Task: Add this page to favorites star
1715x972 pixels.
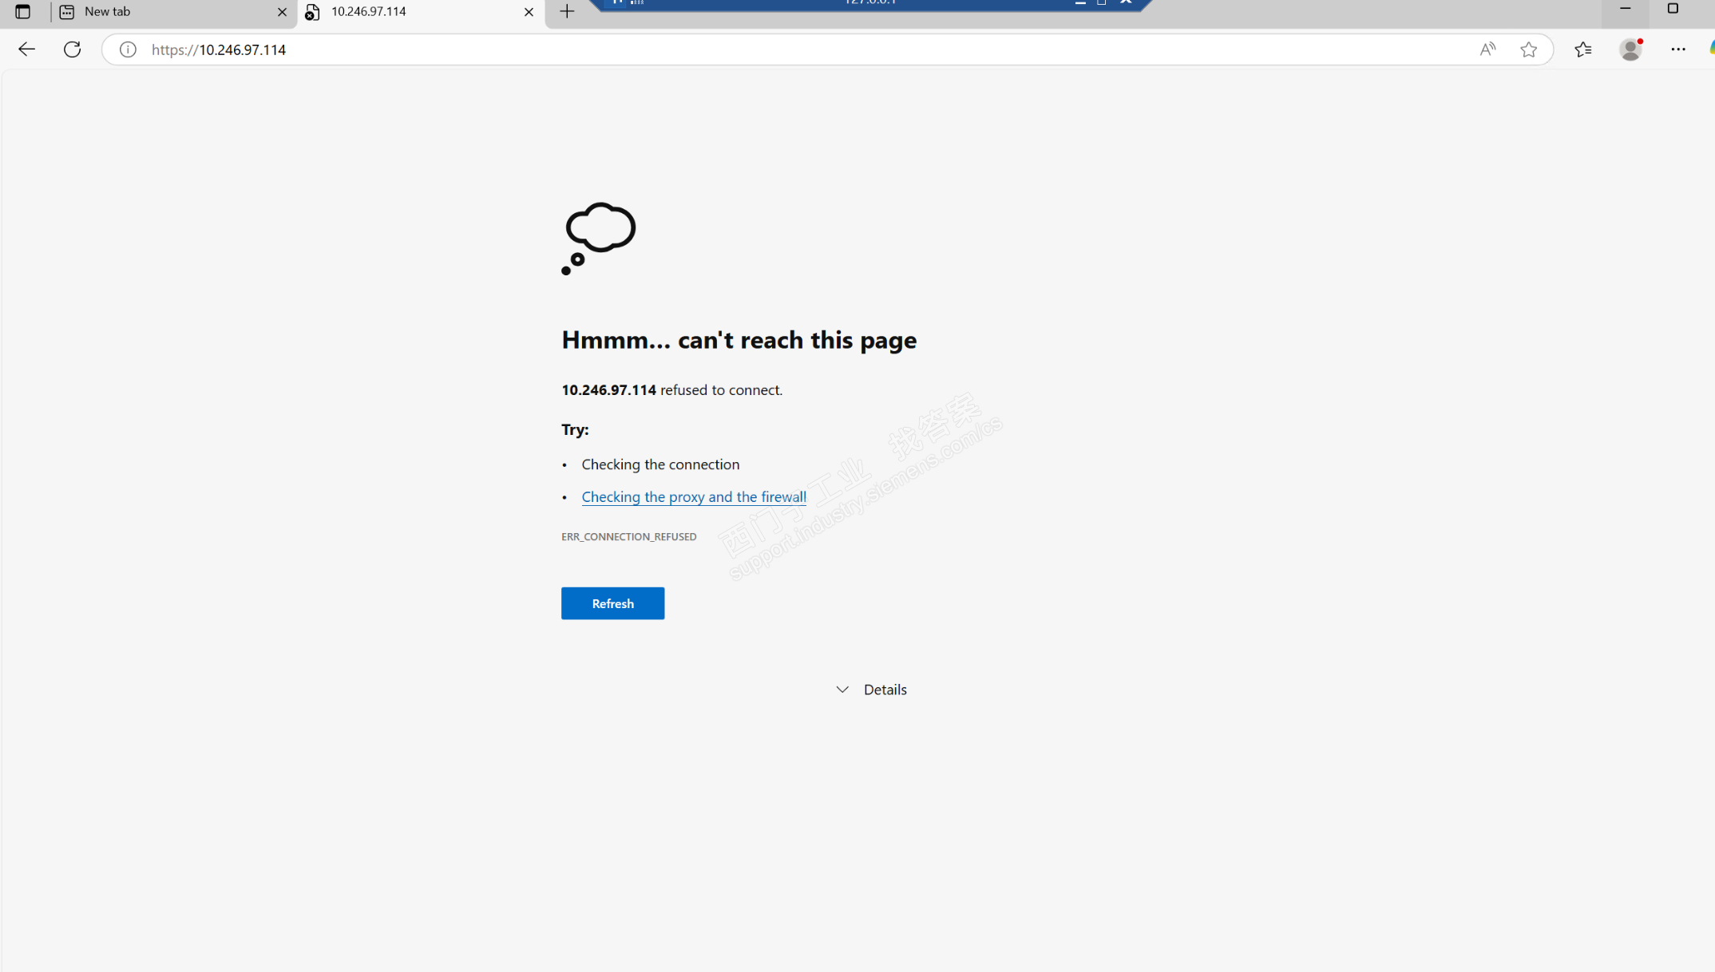Action: pos(1528,49)
